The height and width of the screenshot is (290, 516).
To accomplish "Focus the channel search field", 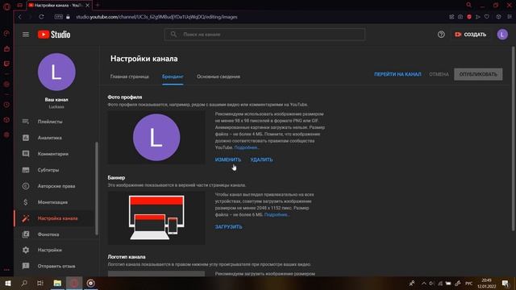I will pos(264,35).
